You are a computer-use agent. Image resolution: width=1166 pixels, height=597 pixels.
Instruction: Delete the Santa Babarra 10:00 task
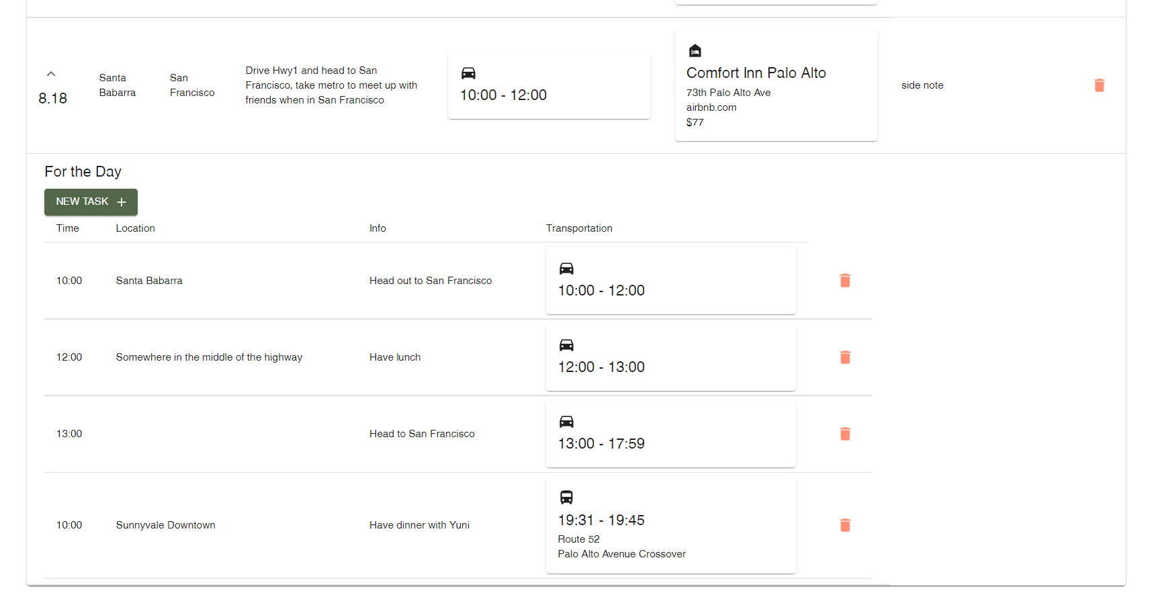(x=845, y=281)
